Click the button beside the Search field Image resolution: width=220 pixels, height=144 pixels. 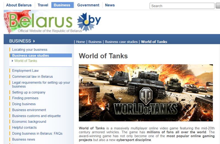click(218, 6)
